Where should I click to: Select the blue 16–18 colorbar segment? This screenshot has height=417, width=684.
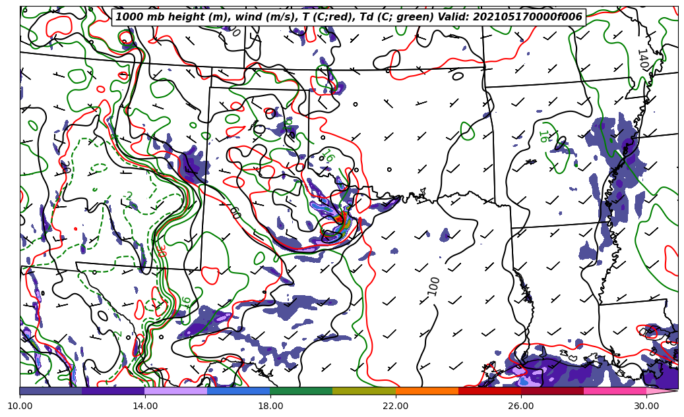tap(239, 391)
